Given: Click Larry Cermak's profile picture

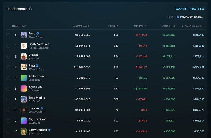Looking at the screenshot, I should click(x=24, y=131).
